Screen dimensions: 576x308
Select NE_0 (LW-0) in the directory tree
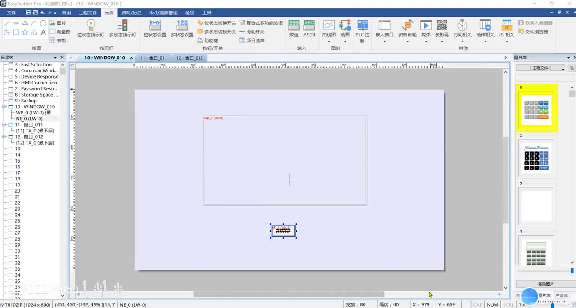29,119
